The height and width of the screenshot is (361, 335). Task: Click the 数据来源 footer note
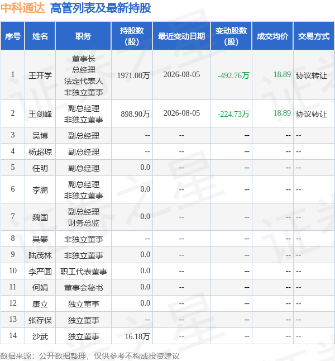click(x=90, y=356)
